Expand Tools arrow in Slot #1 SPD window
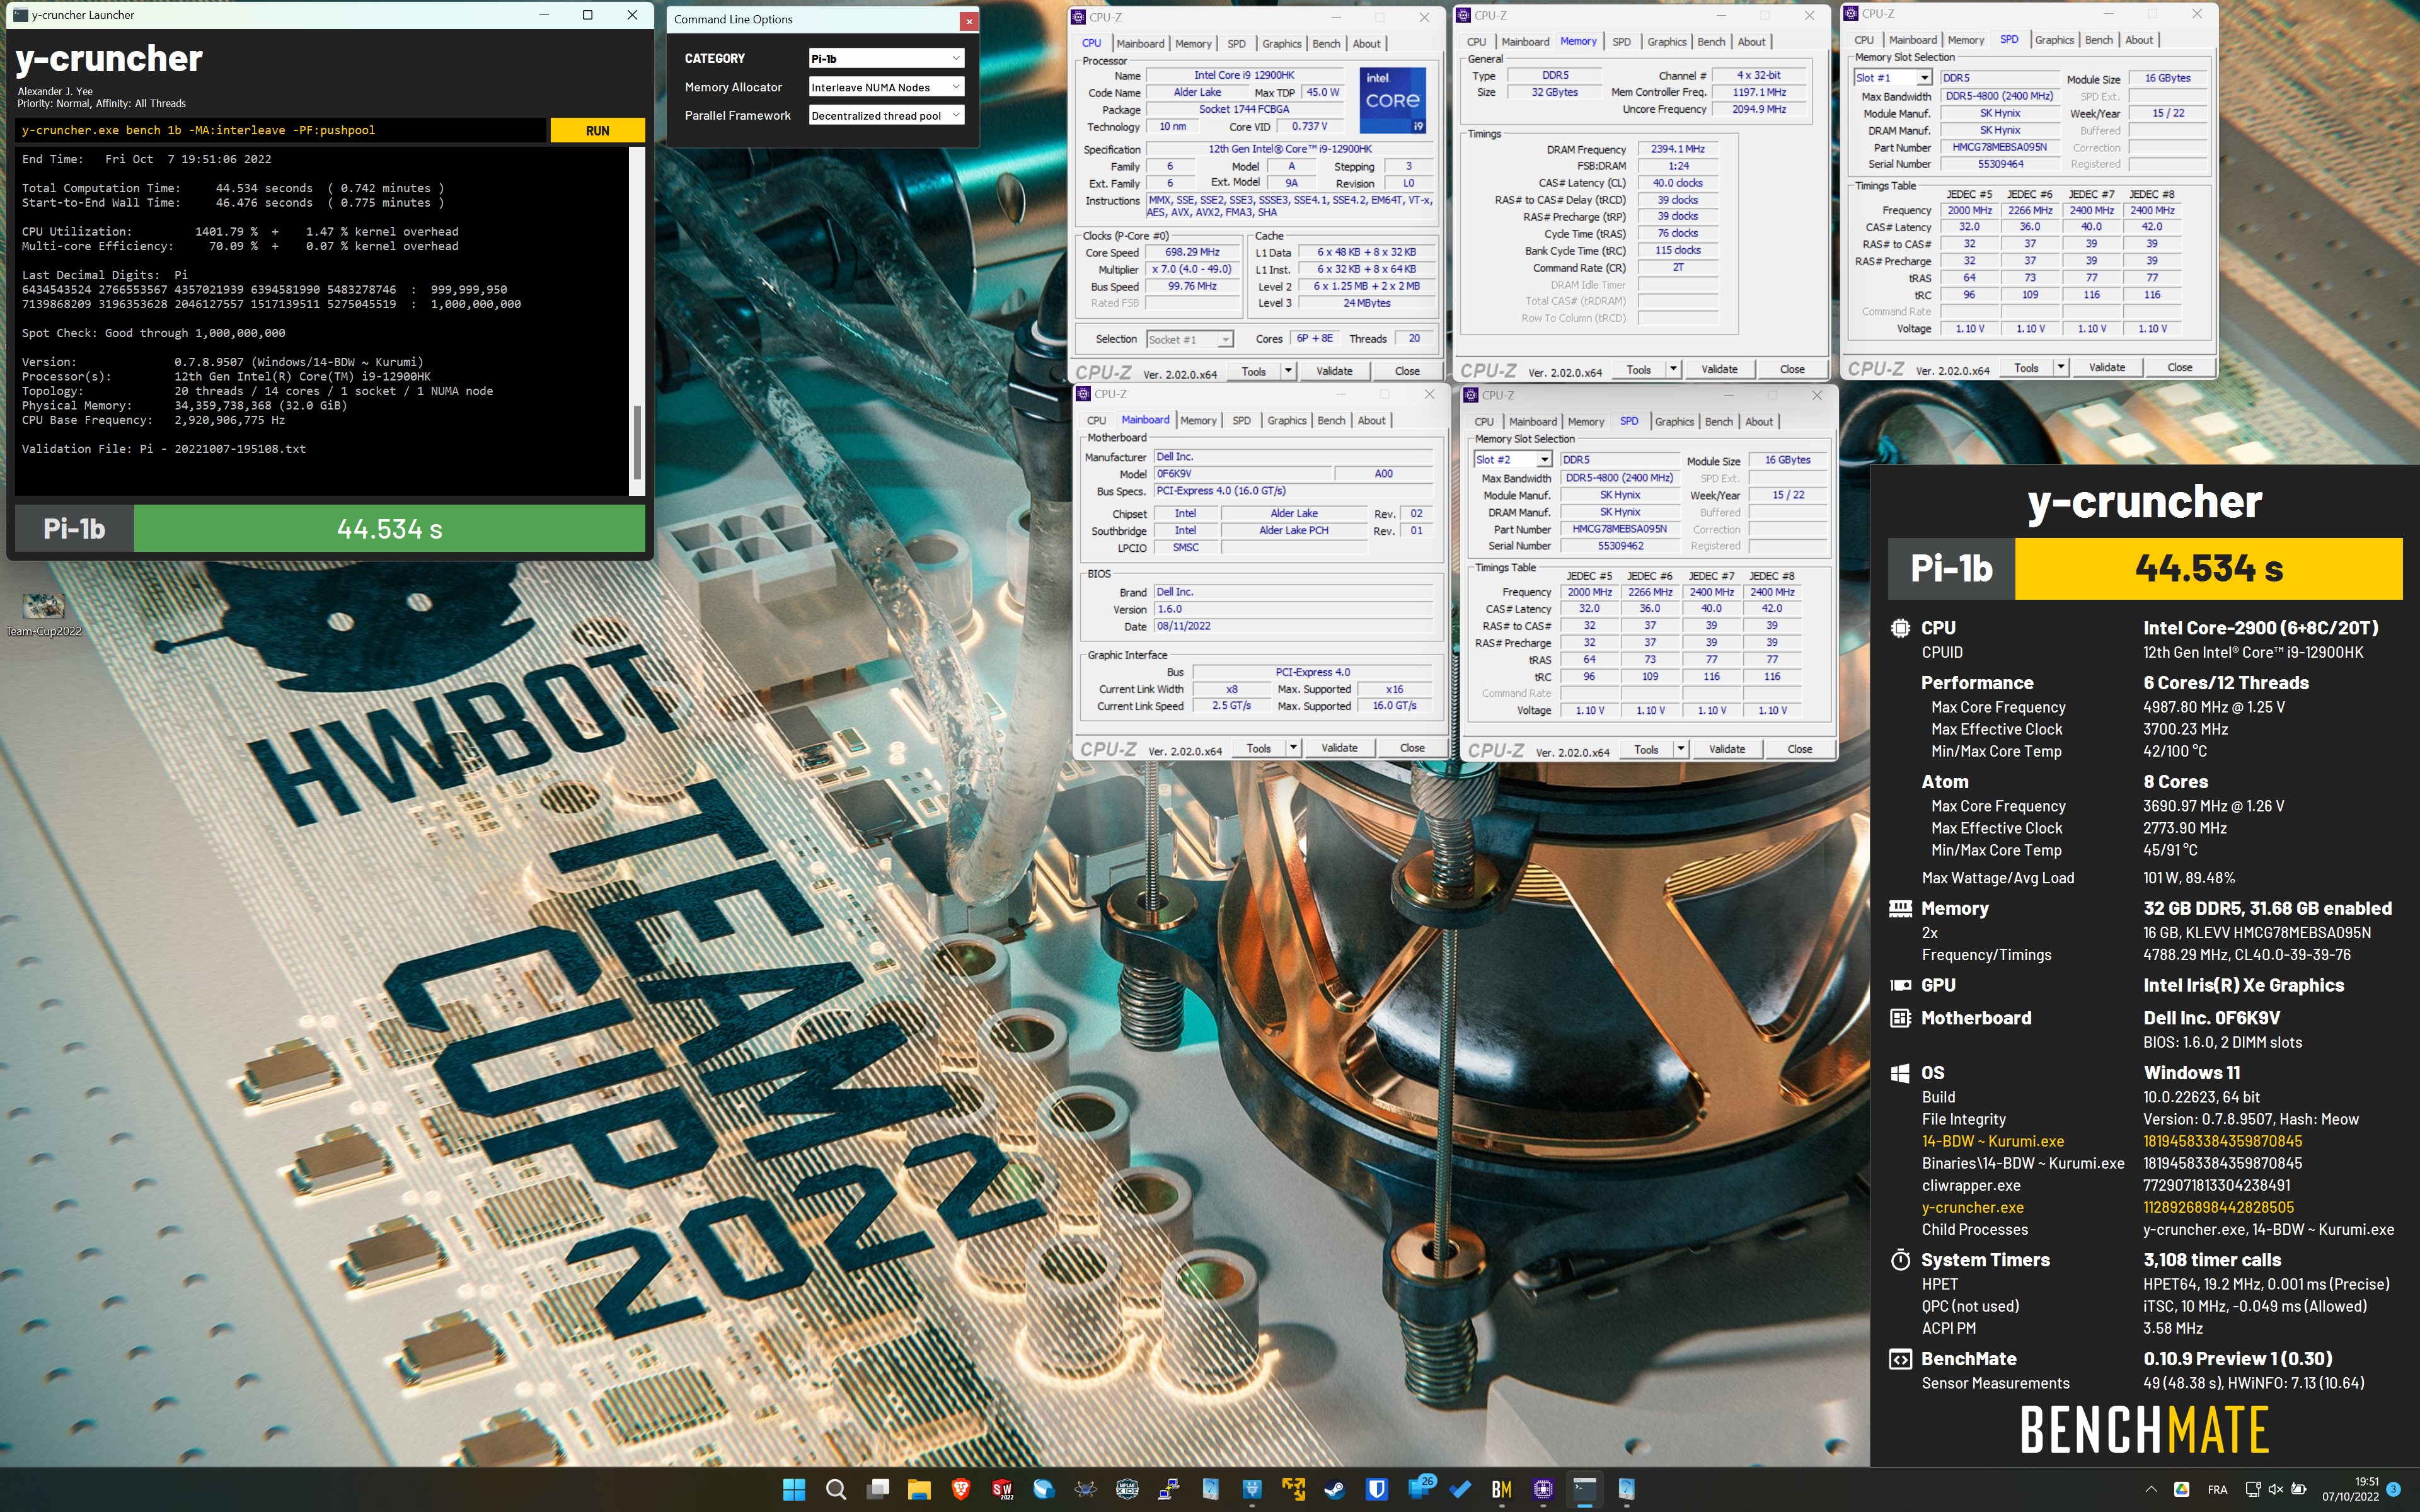Image resolution: width=2420 pixels, height=1512 pixels. click(x=2061, y=367)
